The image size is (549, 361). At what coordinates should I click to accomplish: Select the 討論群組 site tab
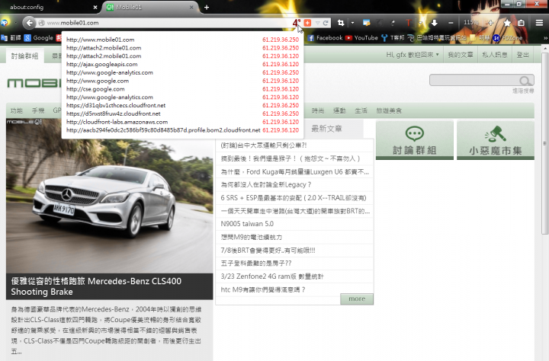point(24,56)
